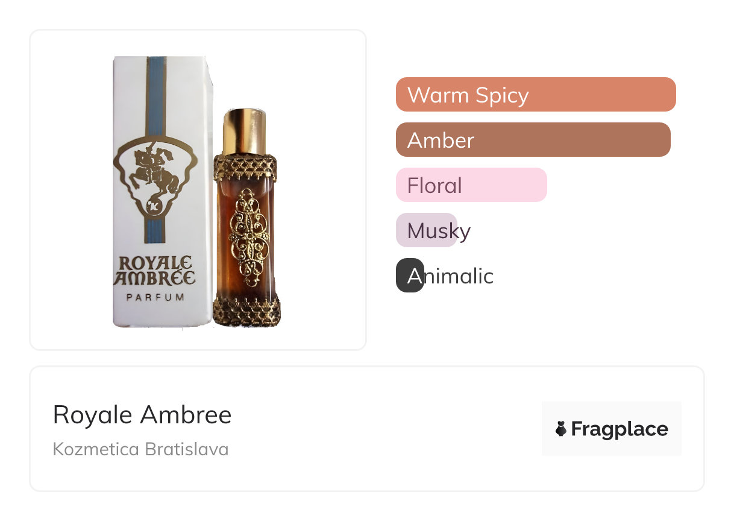
Task: Open the Kozmetica Bratislava brand link
Action: (x=141, y=449)
